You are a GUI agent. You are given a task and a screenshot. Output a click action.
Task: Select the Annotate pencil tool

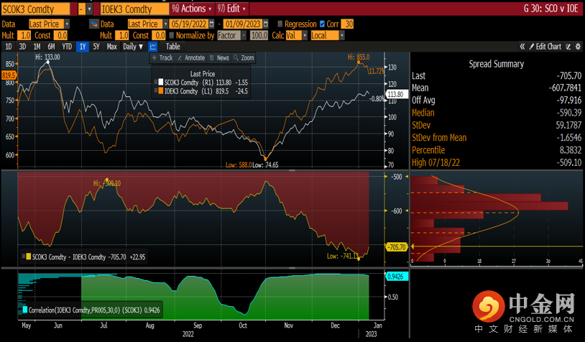click(190, 57)
